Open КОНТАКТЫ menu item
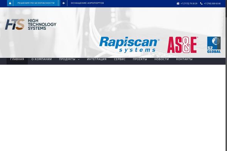Screen dimensions: 227x151 pyautogui.click(x=184, y=59)
